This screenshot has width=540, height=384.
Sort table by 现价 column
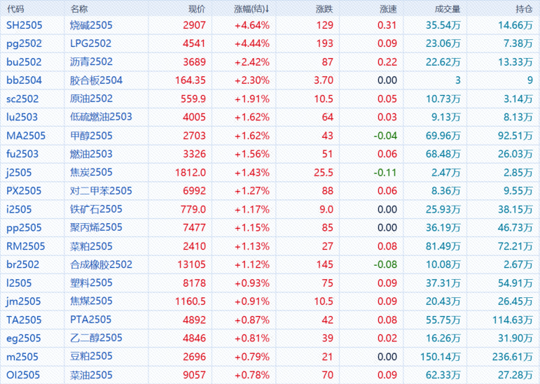[x=197, y=8]
